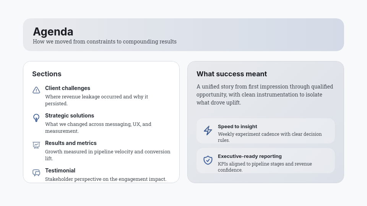367x206 pixels.
Task: Click the lightbulb icon beside Strategic solutions
Action: click(36, 118)
